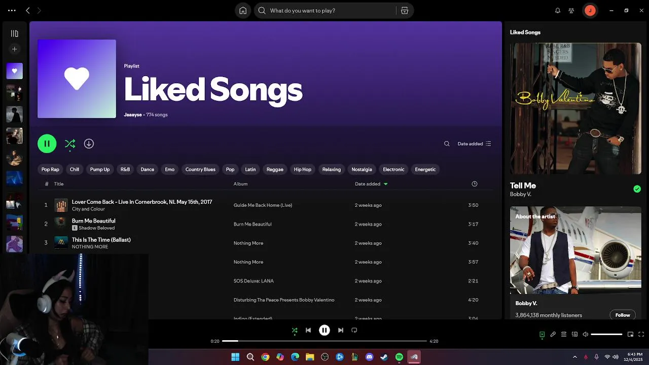The image size is (649, 365).
Task: Go to Spotify Home
Action: (243, 10)
